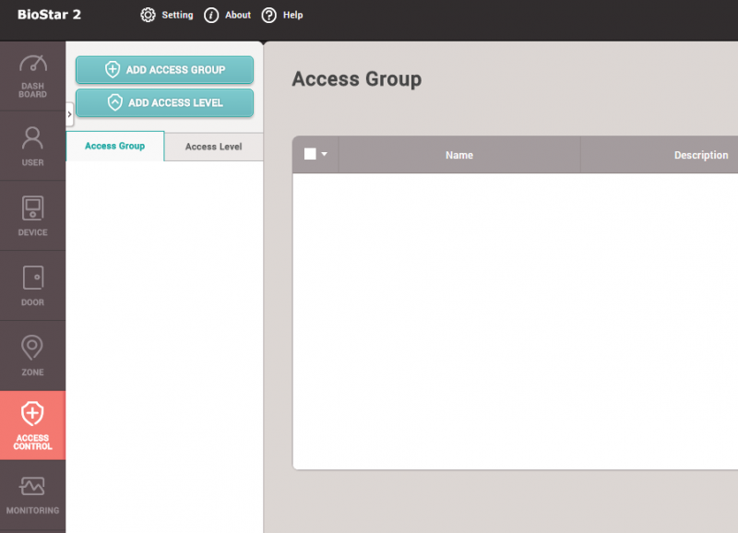This screenshot has width=738, height=533.
Task: Go to the User section icon
Action: point(32,138)
